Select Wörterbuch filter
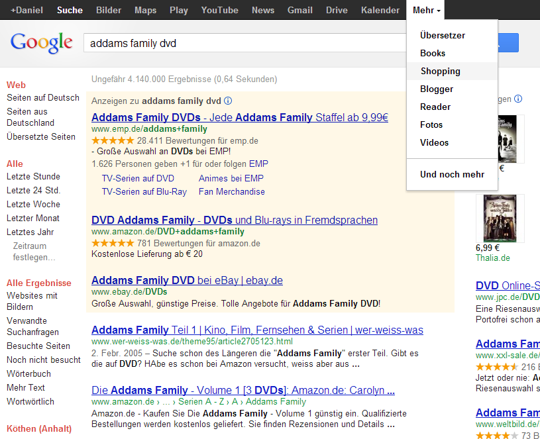540x439 pixels. (28, 373)
